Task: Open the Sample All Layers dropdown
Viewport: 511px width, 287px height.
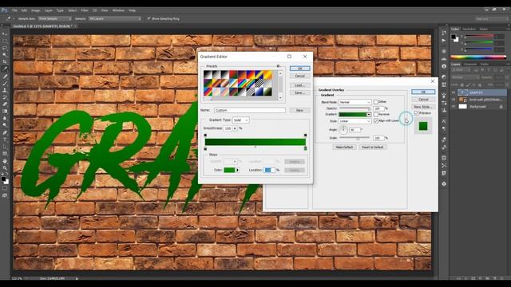Action: coord(115,19)
